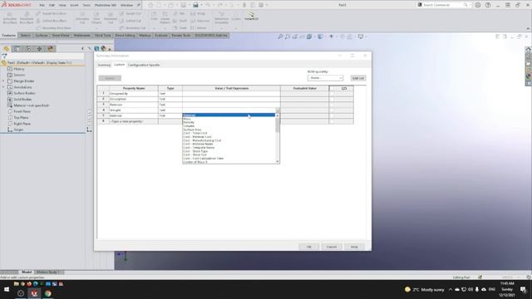The width and height of the screenshot is (532, 299).
Task: Tick the link checkbox for Revision row
Action: (332, 105)
